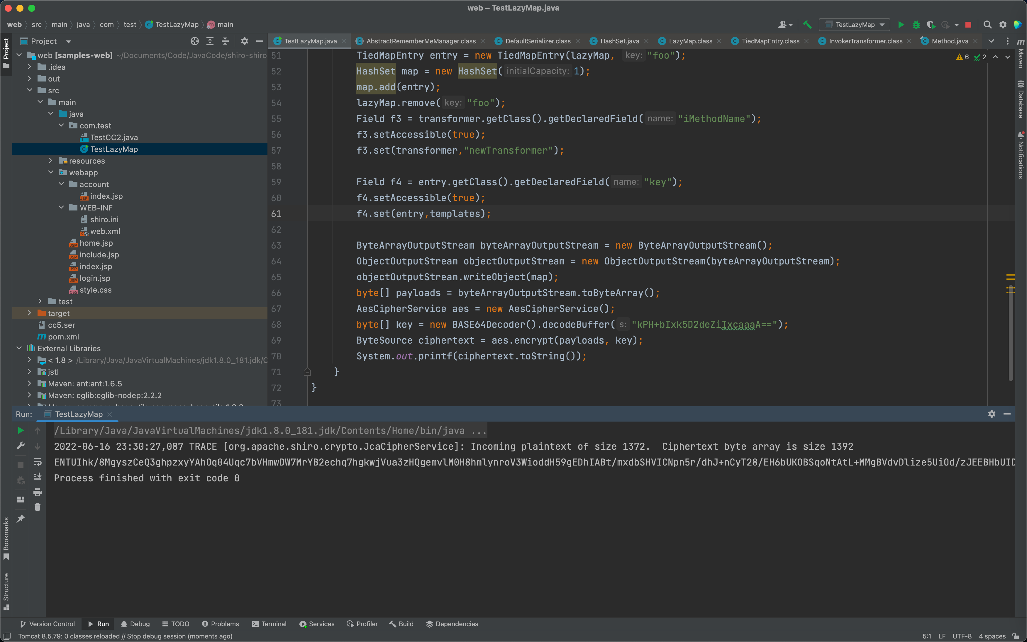Switch to LazyMap.class editor tab

pos(690,41)
